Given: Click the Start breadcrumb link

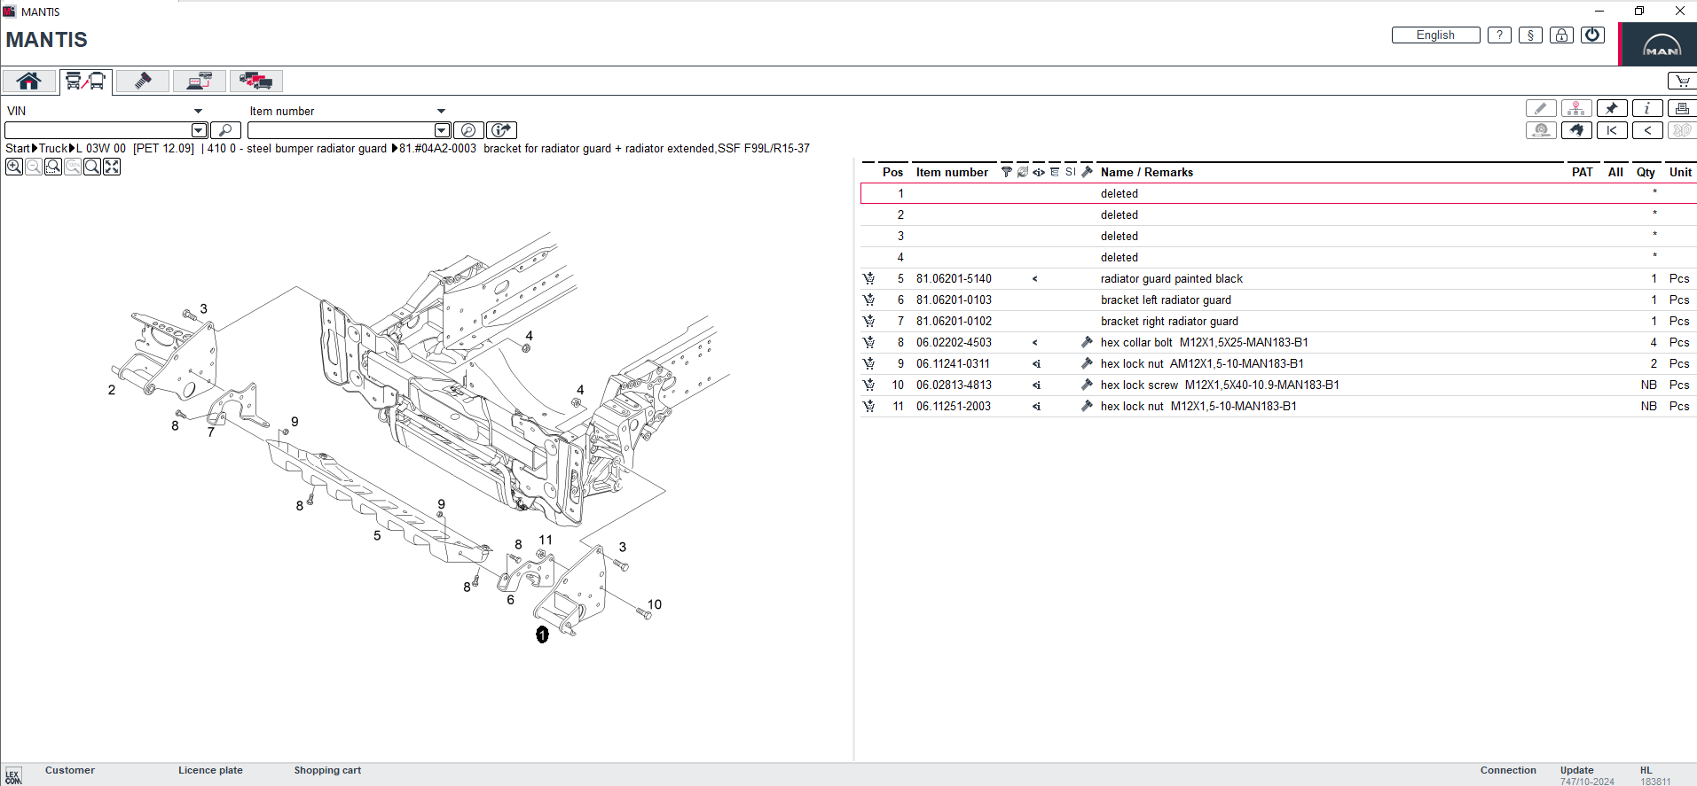Looking at the screenshot, I should coord(18,149).
